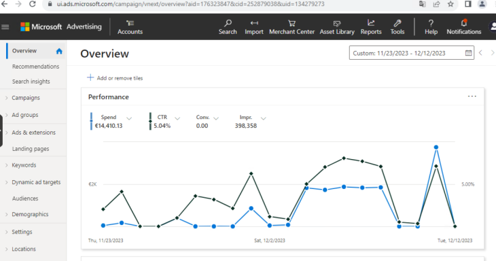
Task: Open Help question mark
Action: pyautogui.click(x=431, y=23)
